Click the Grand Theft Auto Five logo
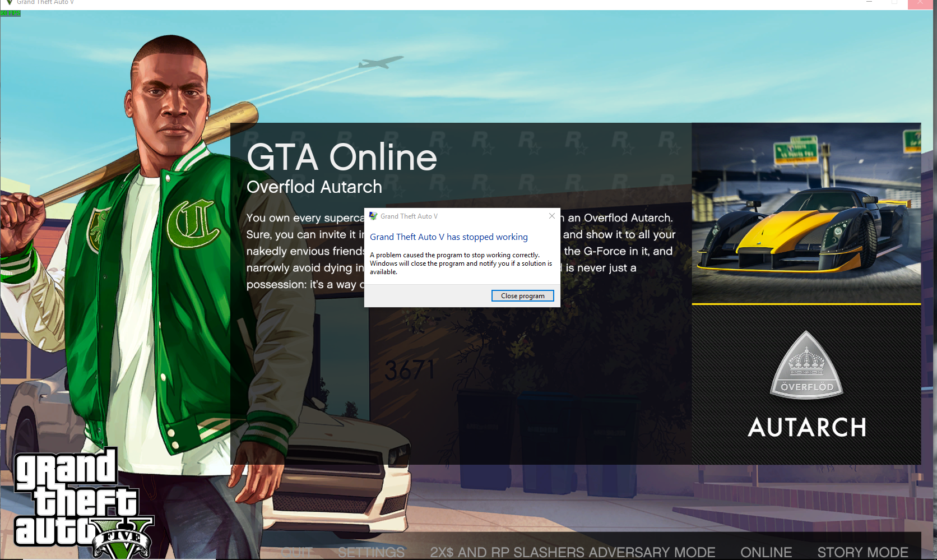937x560 pixels. 84,503
